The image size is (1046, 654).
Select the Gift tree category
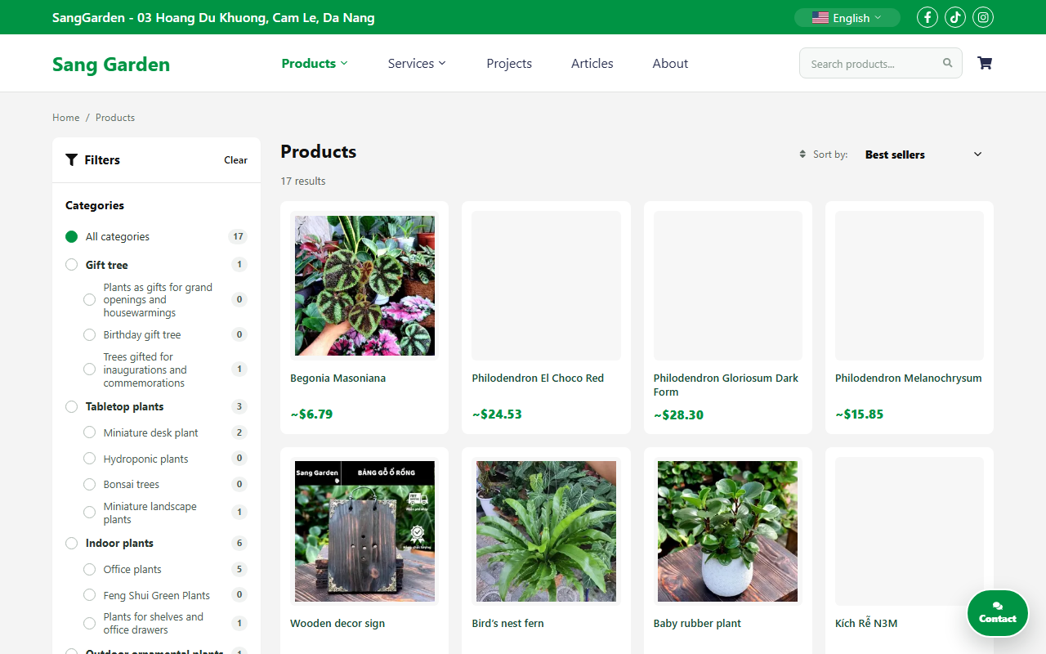(x=72, y=265)
